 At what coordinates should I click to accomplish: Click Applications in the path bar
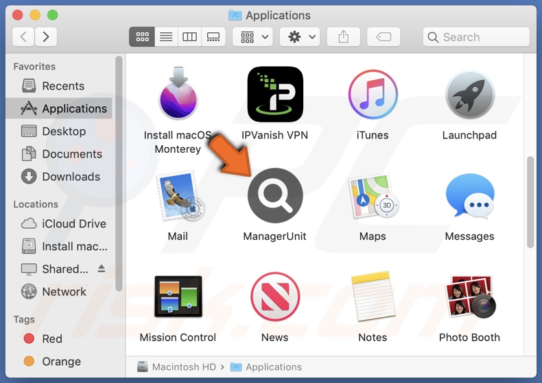(x=266, y=367)
